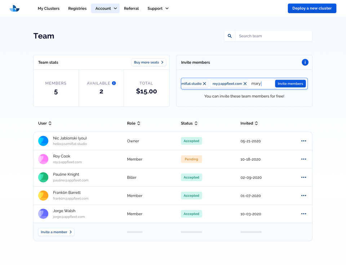Open options menu for Nic Jablonski
Screen dimensions: 346x265
pyautogui.click(x=303, y=141)
